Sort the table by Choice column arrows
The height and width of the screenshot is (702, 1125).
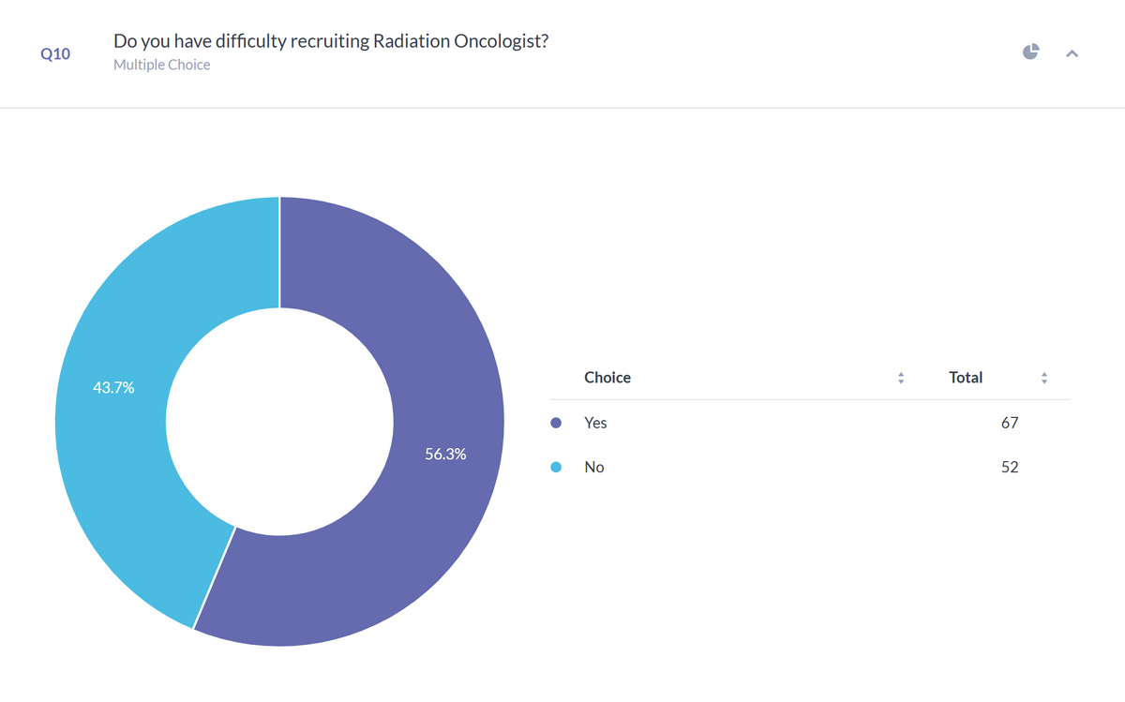coord(901,379)
